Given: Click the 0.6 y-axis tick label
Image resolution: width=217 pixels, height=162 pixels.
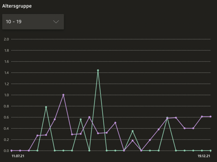Looking at the screenshot, I should point(6,117).
